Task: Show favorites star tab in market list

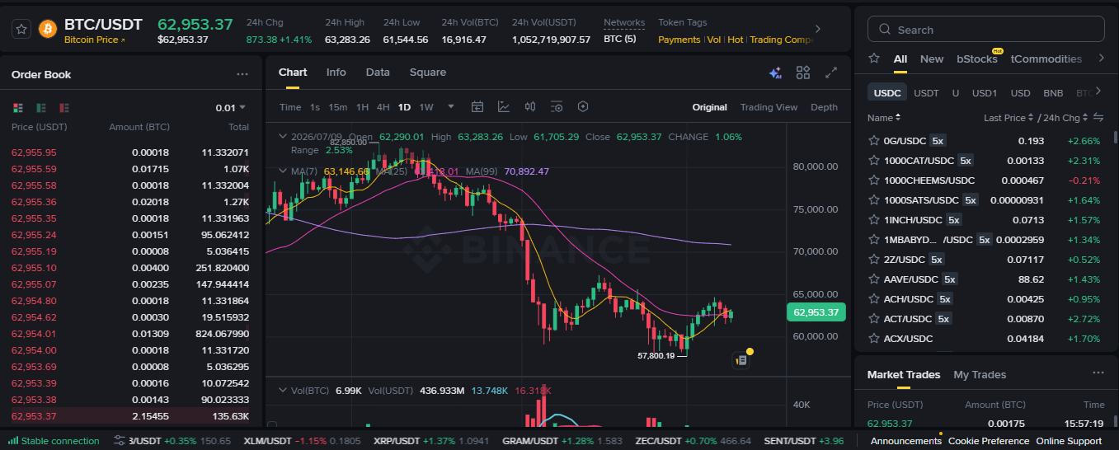Action: [875, 59]
